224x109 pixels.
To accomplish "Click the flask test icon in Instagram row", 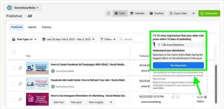I will [178, 97].
